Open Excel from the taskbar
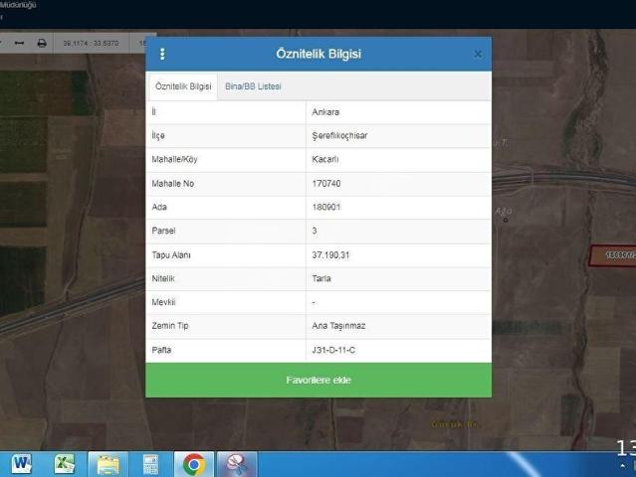Viewport: 636px width, 477px height. 65,463
